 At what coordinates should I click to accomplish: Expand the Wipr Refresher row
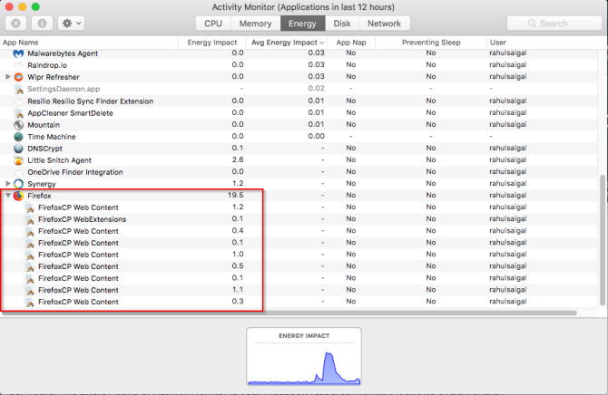tap(8, 77)
